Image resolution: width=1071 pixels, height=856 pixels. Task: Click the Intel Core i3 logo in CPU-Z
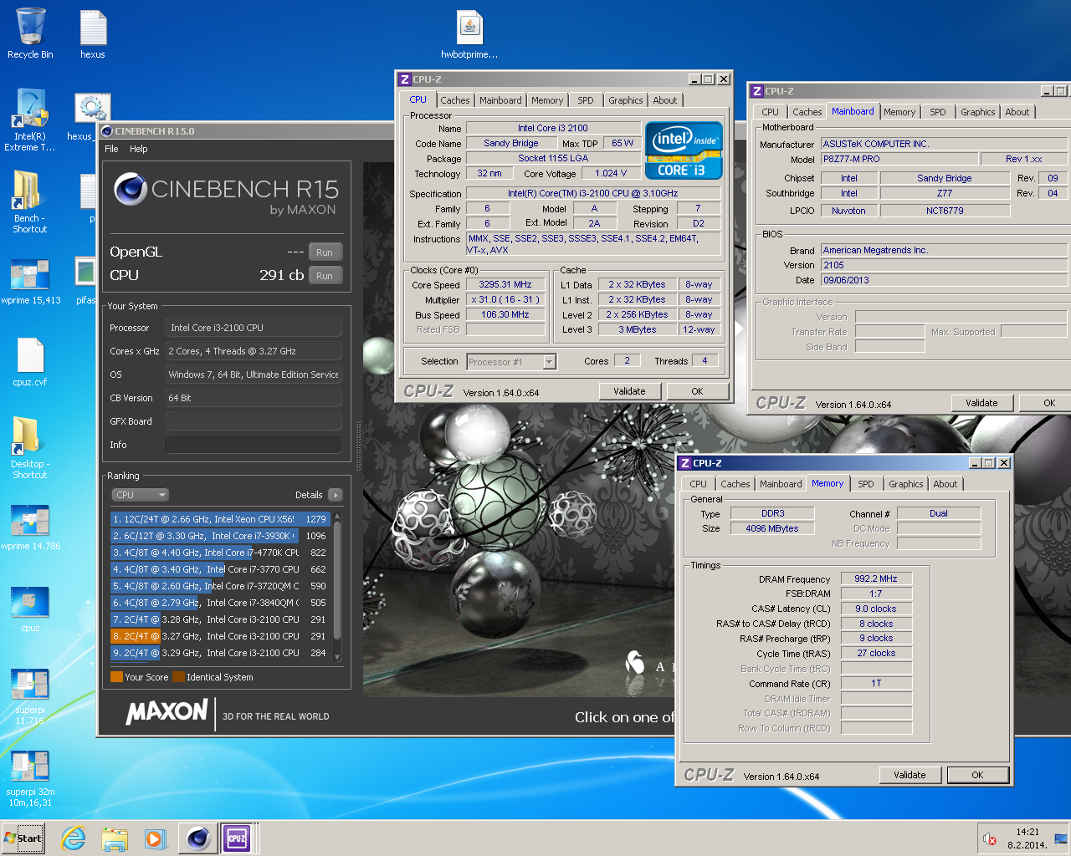(684, 150)
